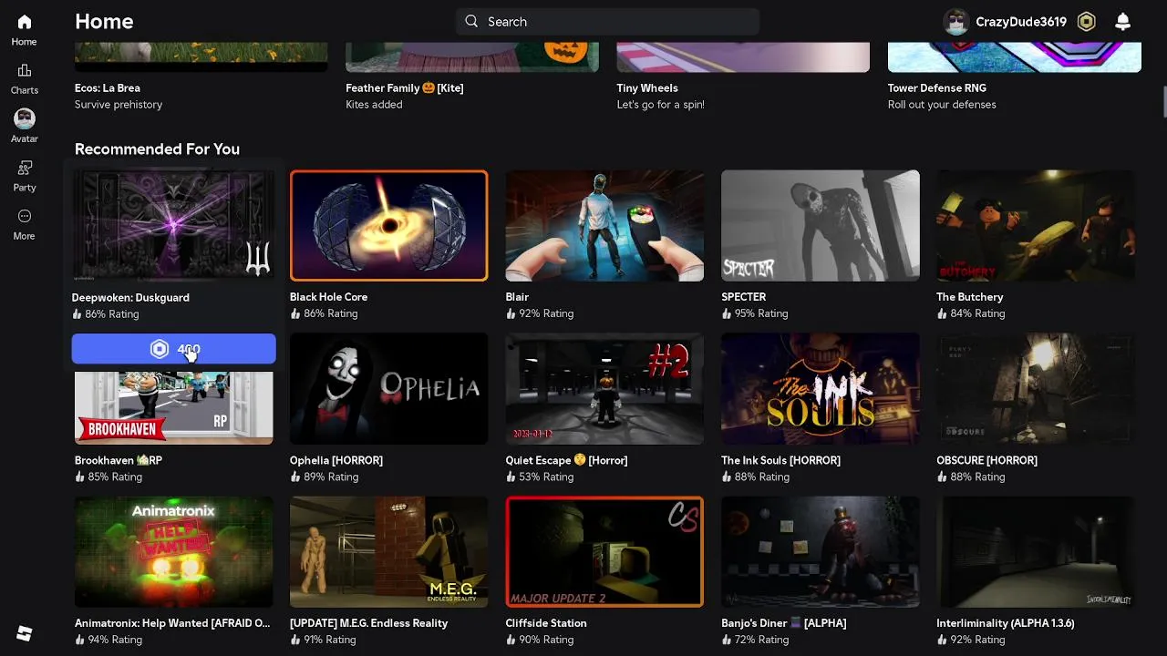Click the Tower Defense RNG title
This screenshot has height=656, width=1167.
(937, 88)
